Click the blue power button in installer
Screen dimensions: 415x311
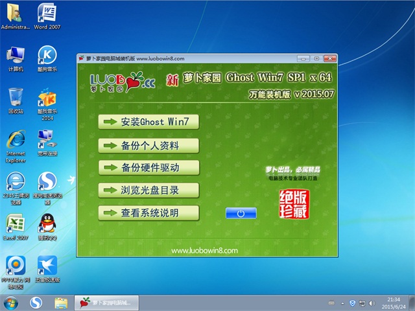coord(241,213)
